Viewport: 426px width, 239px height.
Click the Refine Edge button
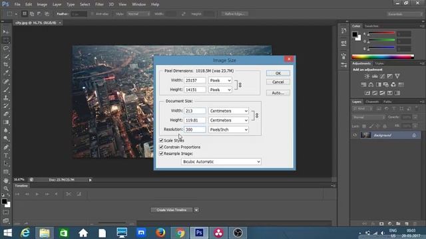235,14
